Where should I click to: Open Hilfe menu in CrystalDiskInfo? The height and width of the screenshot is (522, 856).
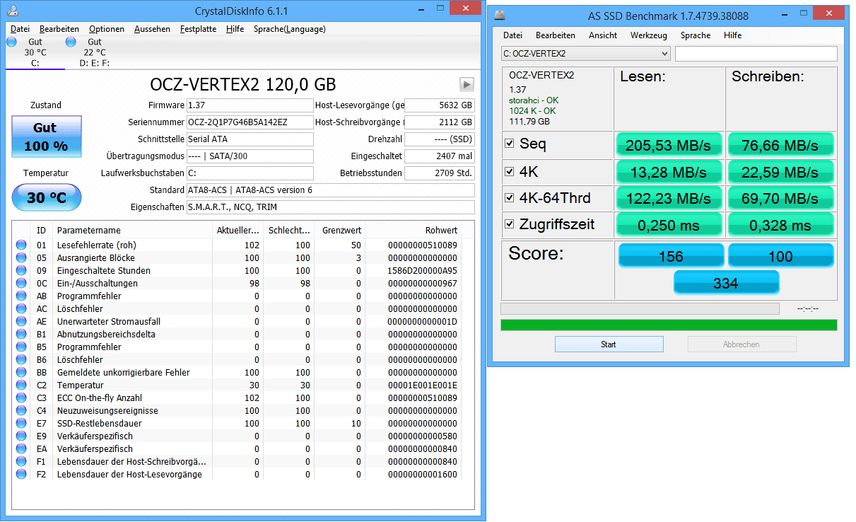[235, 29]
